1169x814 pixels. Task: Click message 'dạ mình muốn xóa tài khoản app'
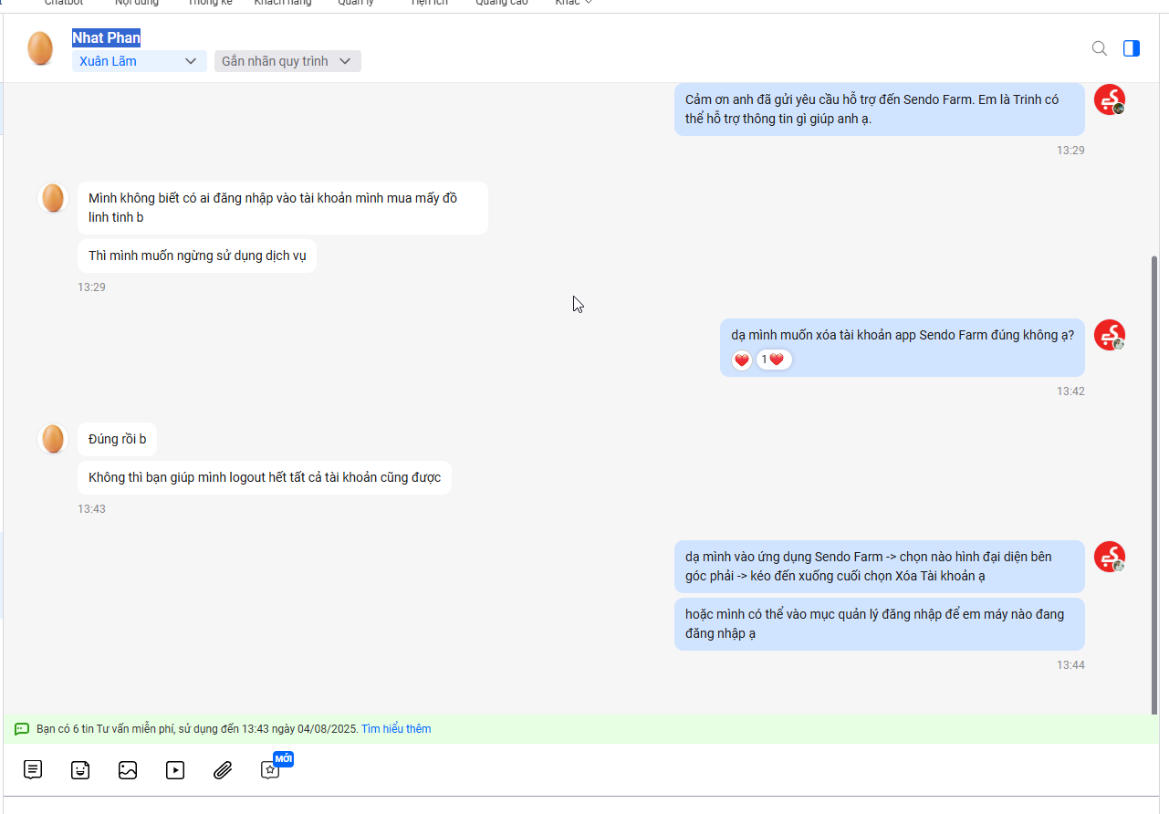[x=903, y=348]
